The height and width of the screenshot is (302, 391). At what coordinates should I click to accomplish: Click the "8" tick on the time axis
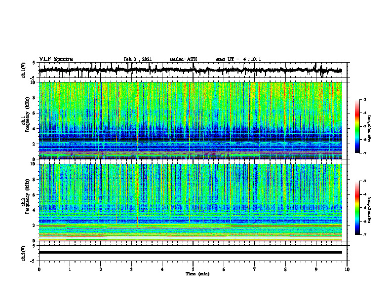click(285, 269)
